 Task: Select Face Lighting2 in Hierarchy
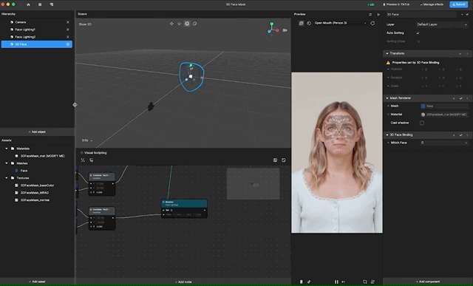tap(25, 37)
